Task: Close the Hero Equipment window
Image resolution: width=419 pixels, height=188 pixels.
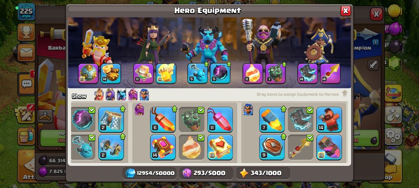Action: pos(346,11)
